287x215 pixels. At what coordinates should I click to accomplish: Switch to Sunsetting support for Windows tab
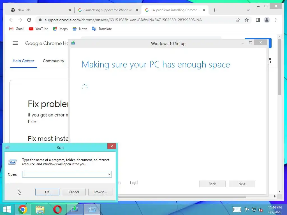coord(108,10)
